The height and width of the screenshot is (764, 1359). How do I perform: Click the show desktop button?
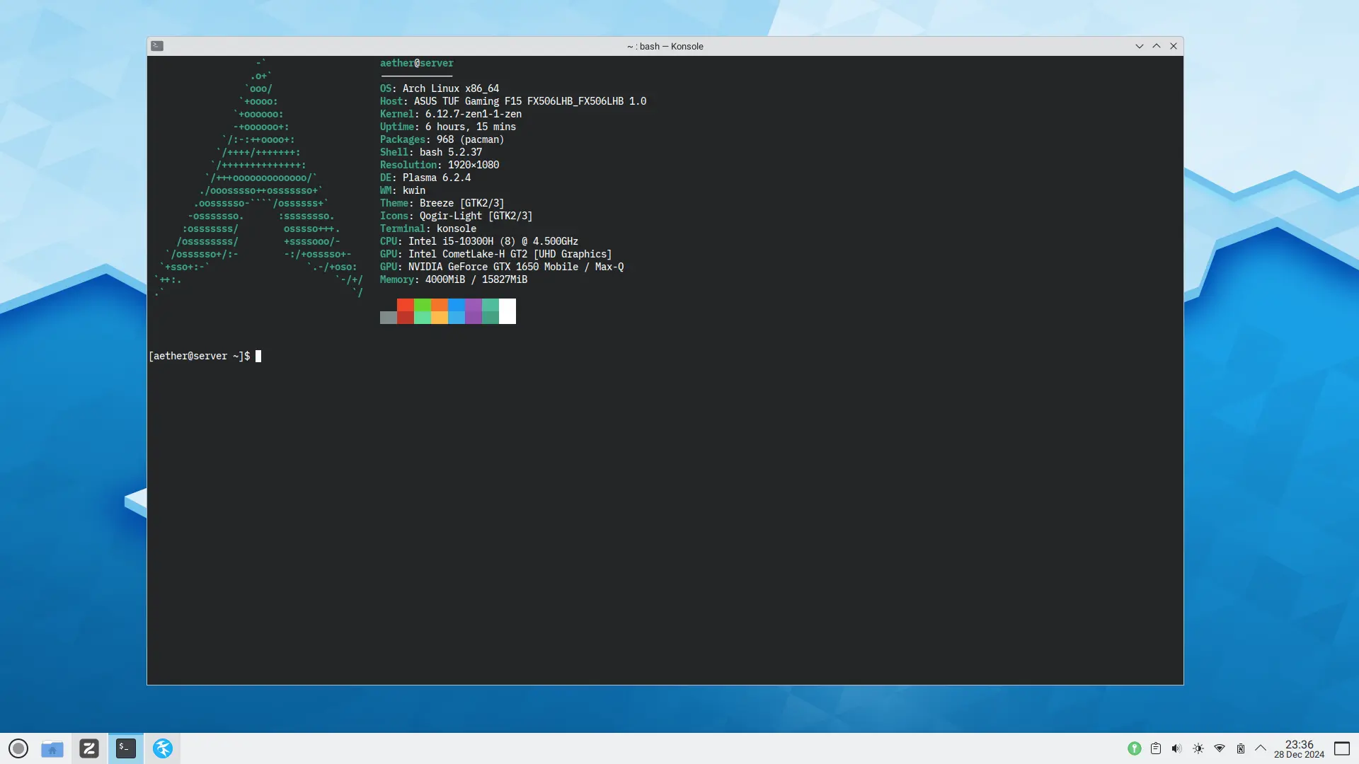1342,748
